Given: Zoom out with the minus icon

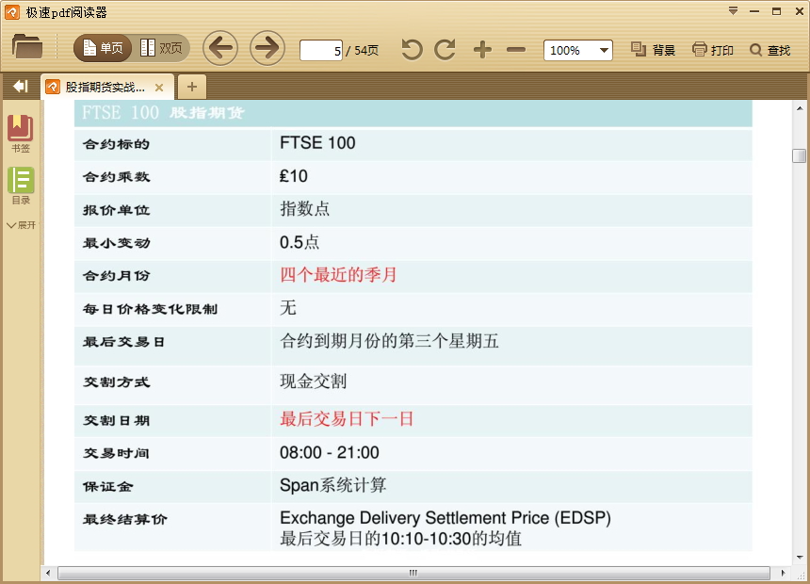Looking at the screenshot, I should [x=516, y=50].
